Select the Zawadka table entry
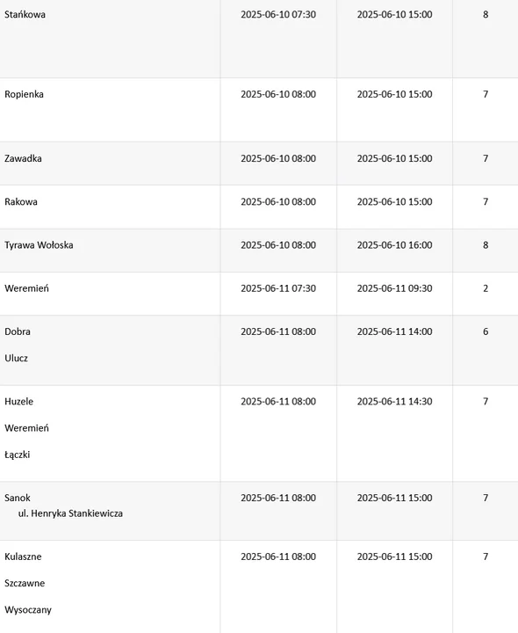The height and width of the screenshot is (633, 518). pyautogui.click(x=23, y=158)
